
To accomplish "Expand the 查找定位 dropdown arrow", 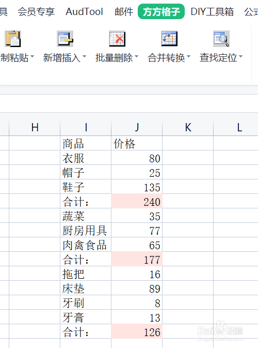I will coord(241,56).
